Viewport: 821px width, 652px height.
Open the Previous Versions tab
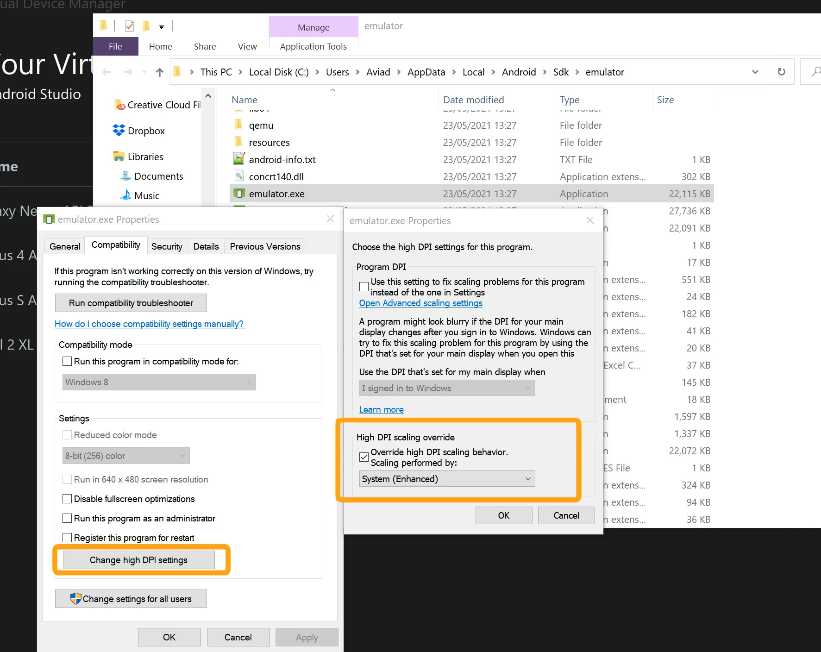tap(265, 246)
